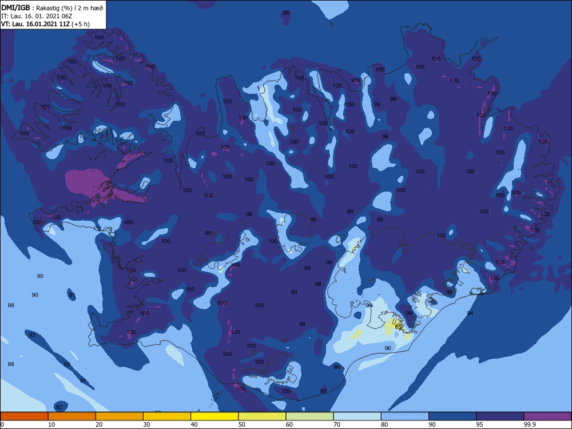572x429 pixels.
Task: Pick the purple legend swatch above 99.9
Action: [547, 416]
